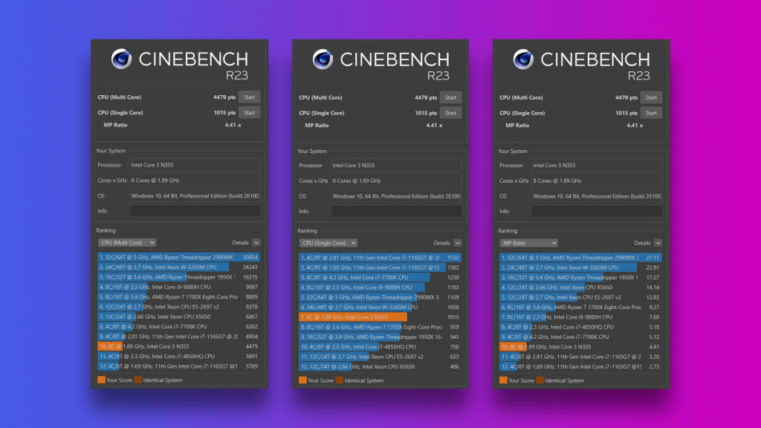Start the CPU Multi Core benchmark, middle window
Screen dimensions: 761x428
click(x=451, y=97)
